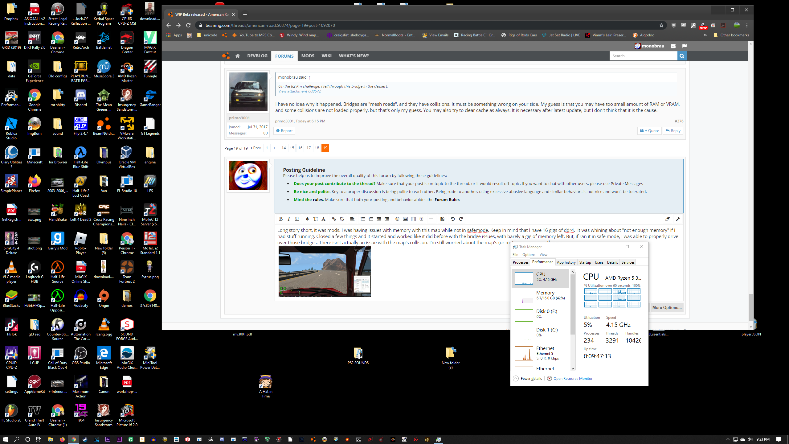
Task: Bookmark page with the star icon
Action: pos(661,25)
